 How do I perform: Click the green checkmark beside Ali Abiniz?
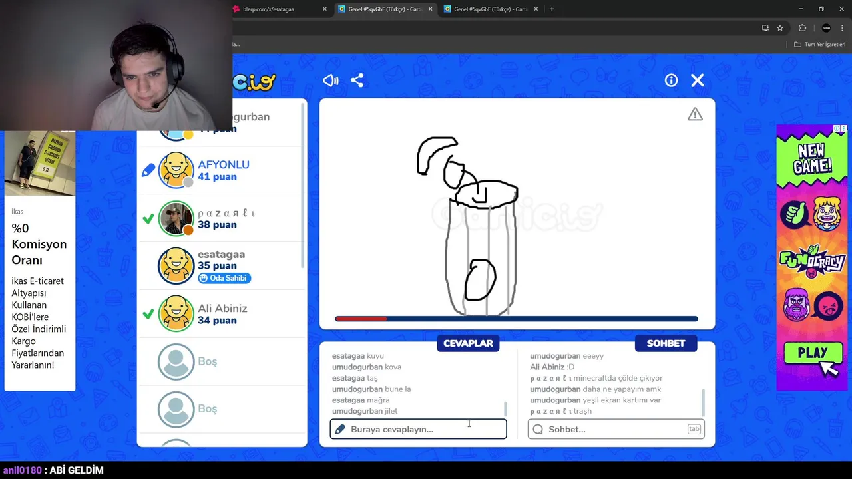coord(148,313)
